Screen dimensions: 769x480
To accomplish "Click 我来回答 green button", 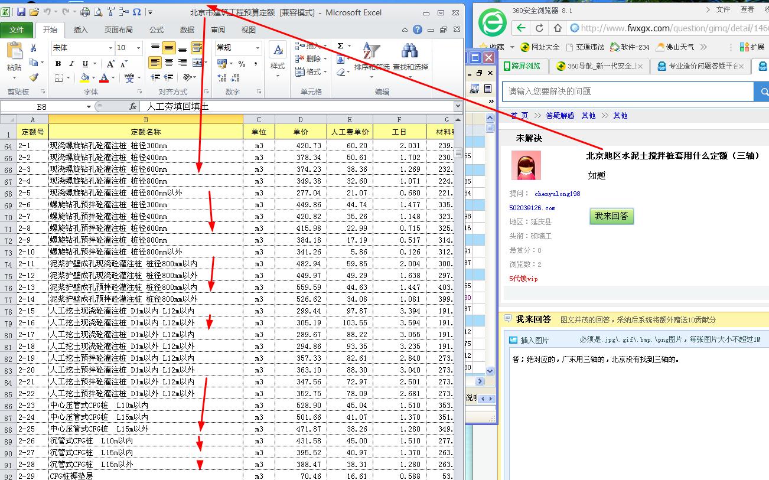I will tap(611, 216).
